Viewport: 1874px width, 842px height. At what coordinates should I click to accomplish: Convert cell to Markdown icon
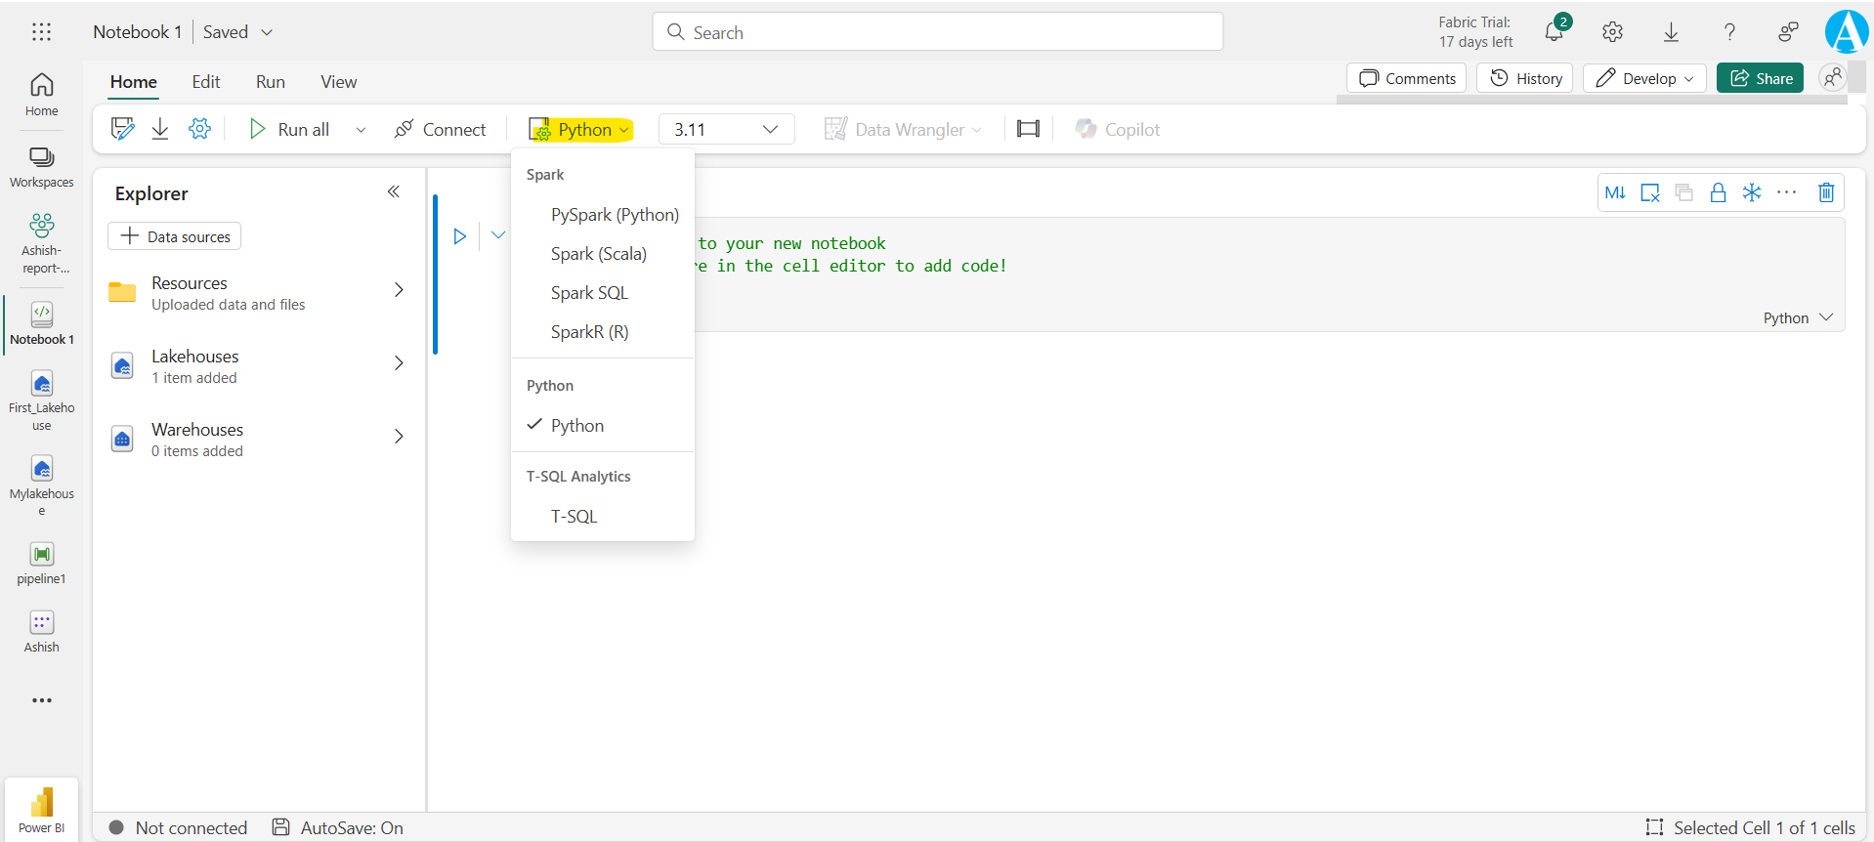[1615, 192]
